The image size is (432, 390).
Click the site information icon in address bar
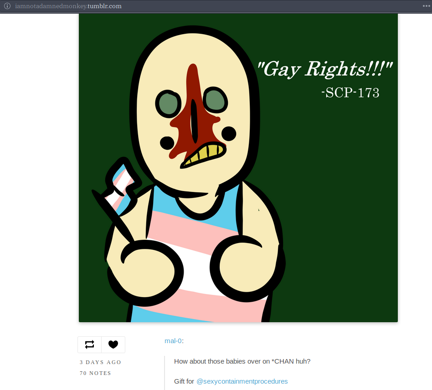tap(7, 6)
